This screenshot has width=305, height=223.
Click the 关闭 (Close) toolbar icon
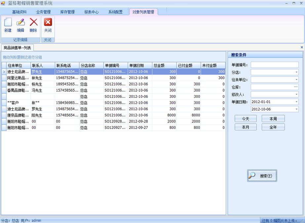48,25
